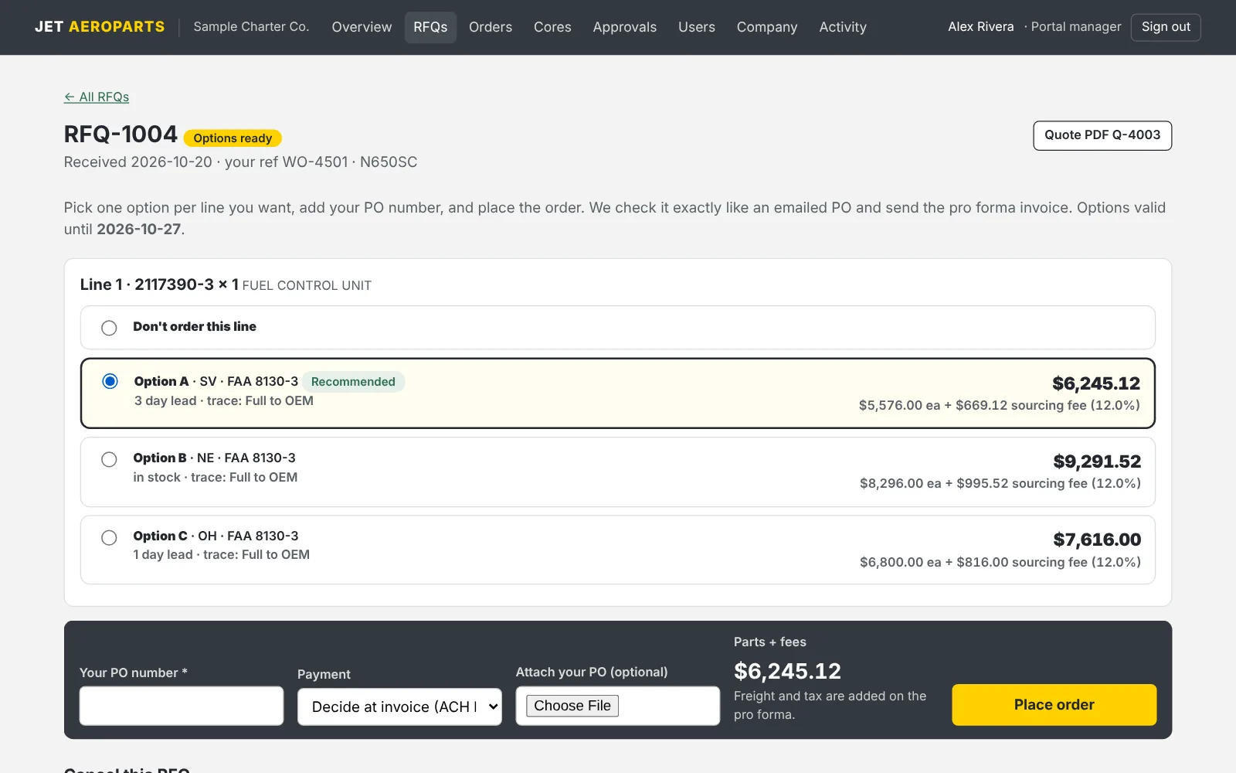Viewport: 1236px width, 773px height.
Task: Click the Line 1 2117390-3 heading
Action: 159,284
